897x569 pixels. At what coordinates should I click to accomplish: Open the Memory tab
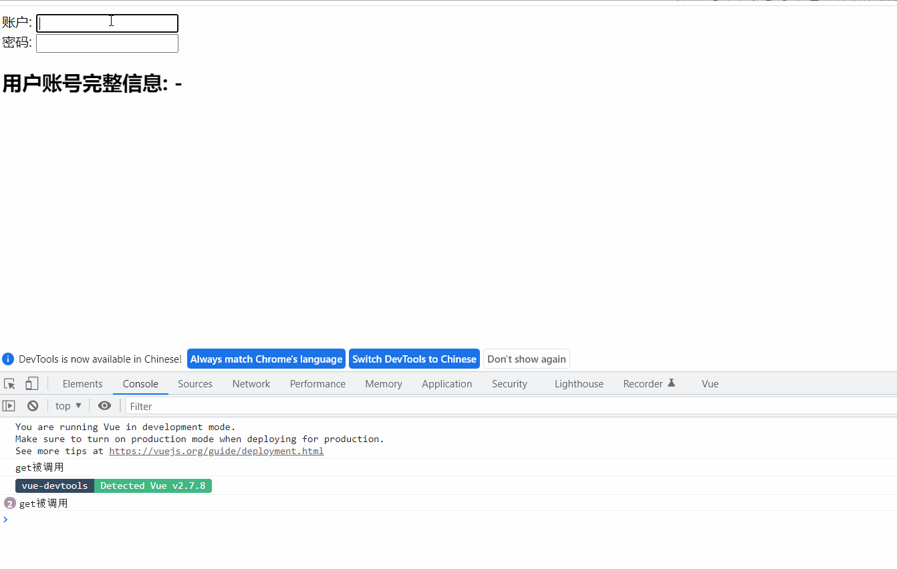tap(384, 384)
